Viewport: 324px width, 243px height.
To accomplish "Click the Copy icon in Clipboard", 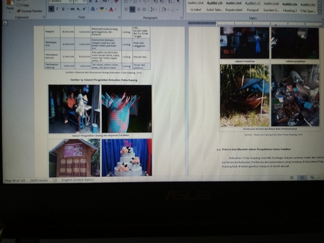I will 19,5.
